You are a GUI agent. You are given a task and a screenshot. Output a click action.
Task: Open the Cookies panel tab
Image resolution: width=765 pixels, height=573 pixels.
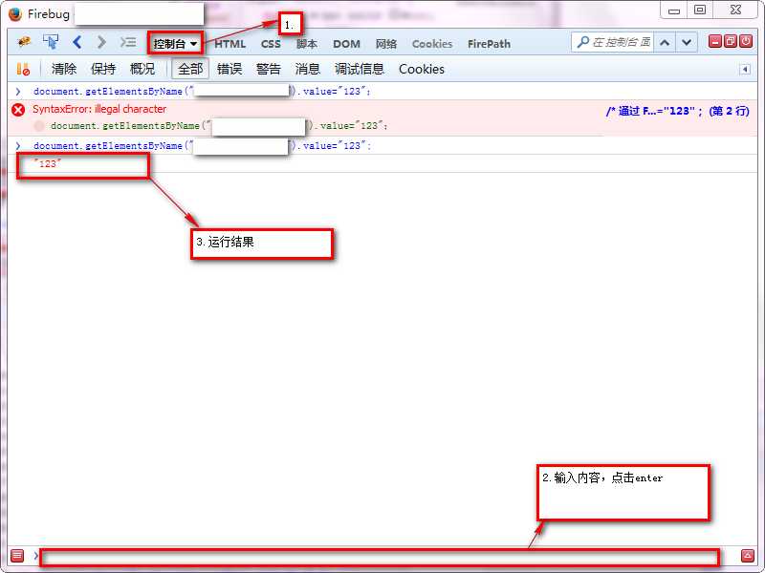pyautogui.click(x=432, y=44)
